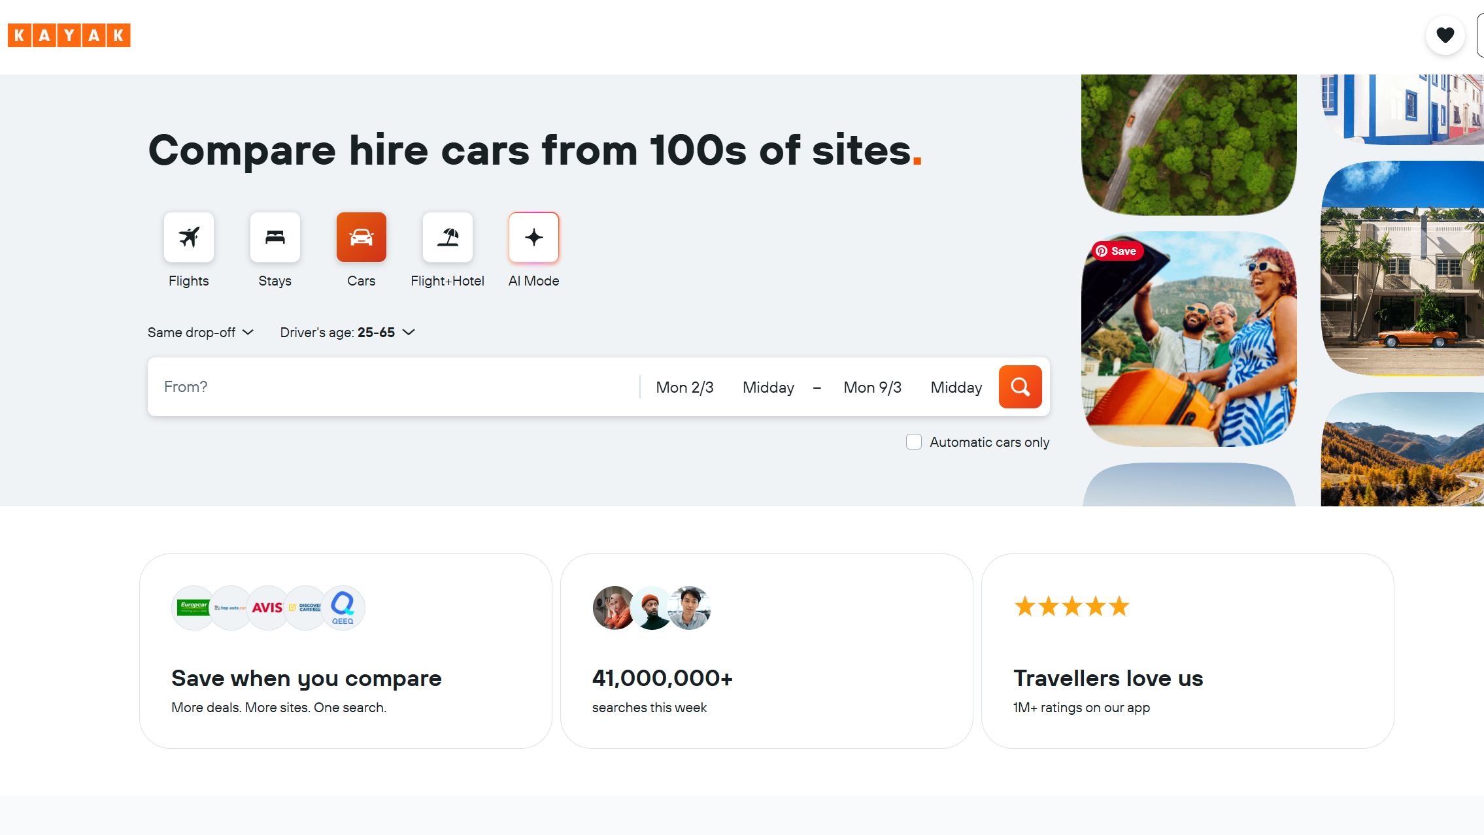Enable the Automatic cars only checkbox
Viewport: 1484px width, 835px height.
[913, 442]
